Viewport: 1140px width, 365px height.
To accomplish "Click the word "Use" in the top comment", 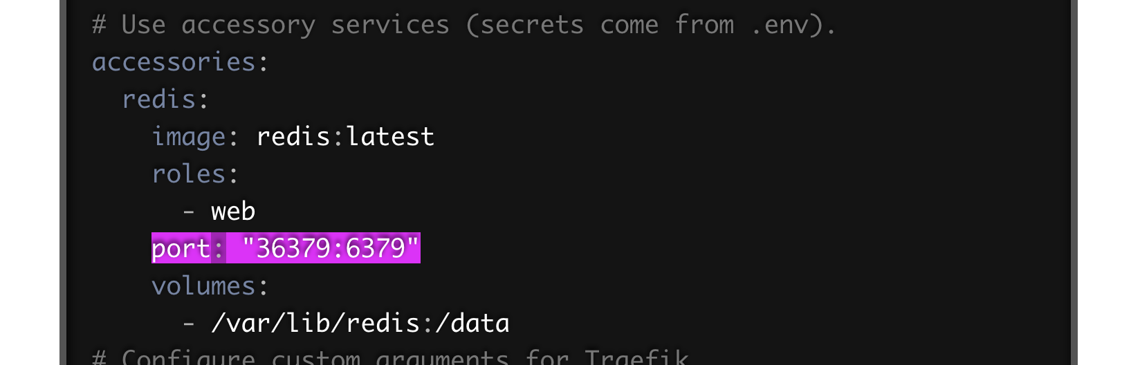I will [143, 25].
